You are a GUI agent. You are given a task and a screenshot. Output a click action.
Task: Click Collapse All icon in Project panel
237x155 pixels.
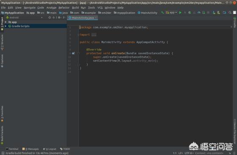coord(53,17)
